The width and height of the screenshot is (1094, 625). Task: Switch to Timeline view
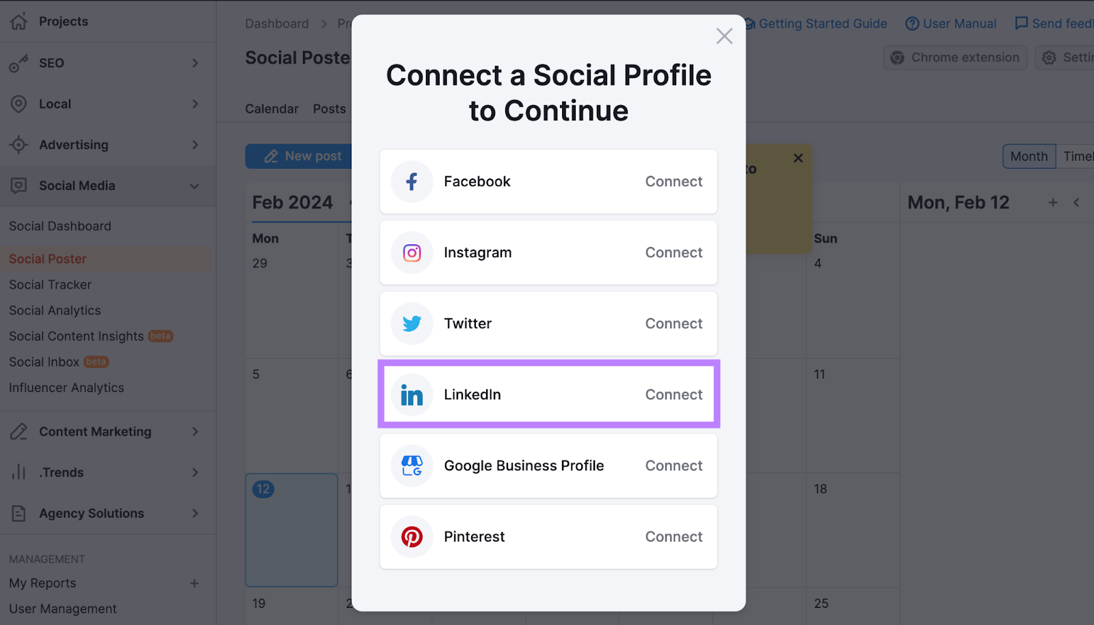1076,156
